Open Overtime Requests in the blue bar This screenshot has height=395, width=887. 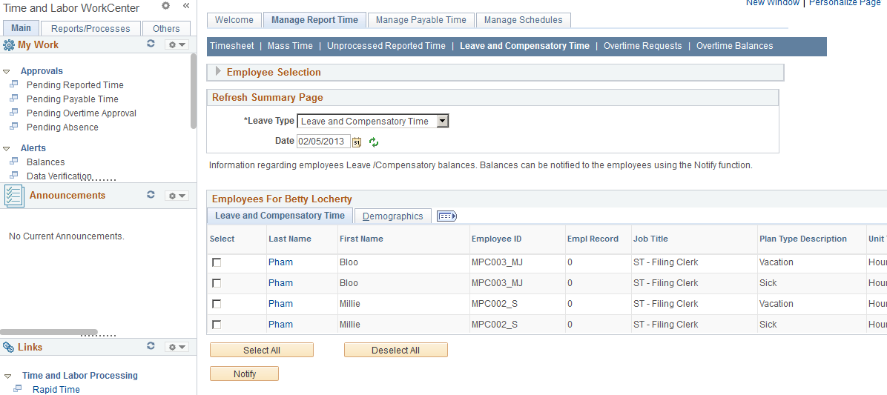[x=642, y=46]
